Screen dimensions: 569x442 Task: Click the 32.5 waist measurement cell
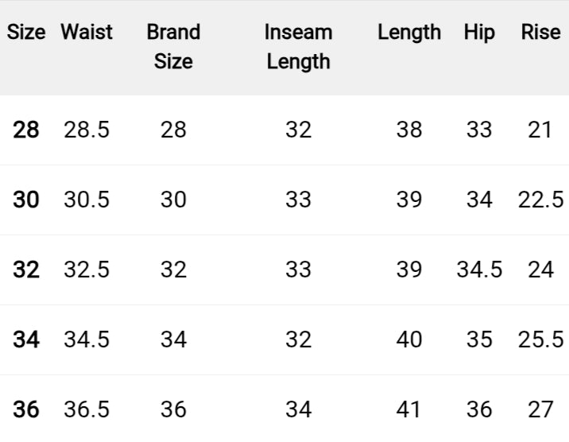click(x=87, y=269)
